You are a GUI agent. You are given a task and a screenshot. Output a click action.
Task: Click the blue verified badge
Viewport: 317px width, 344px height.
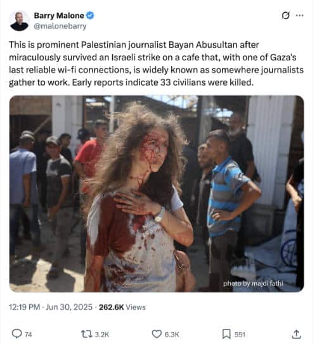coord(90,16)
